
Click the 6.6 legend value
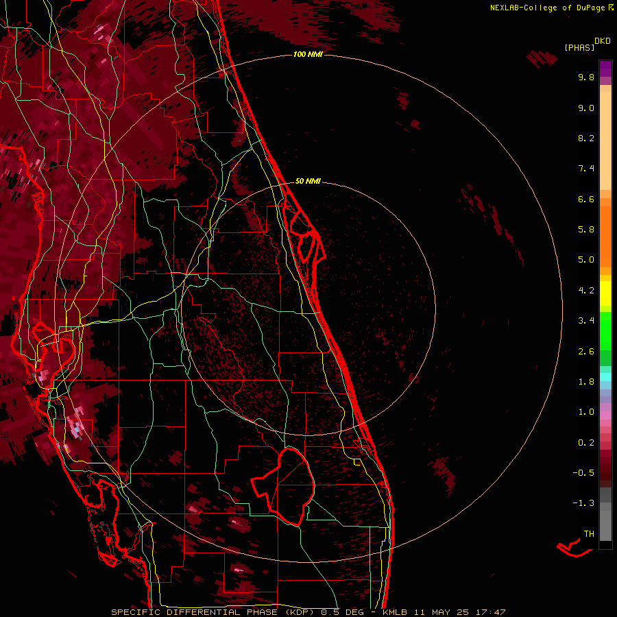(x=586, y=199)
